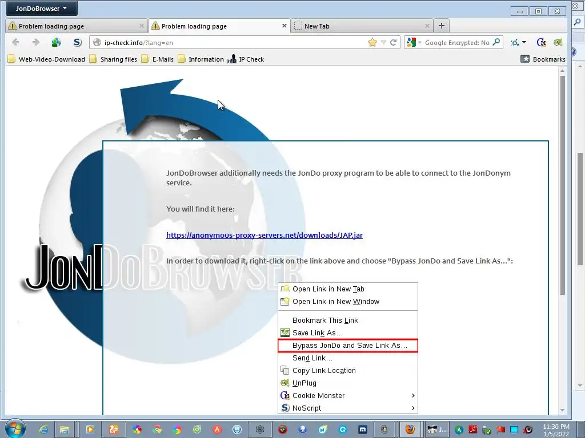This screenshot has width=585, height=438.
Task: Click the back navigation arrow
Action: point(15,42)
